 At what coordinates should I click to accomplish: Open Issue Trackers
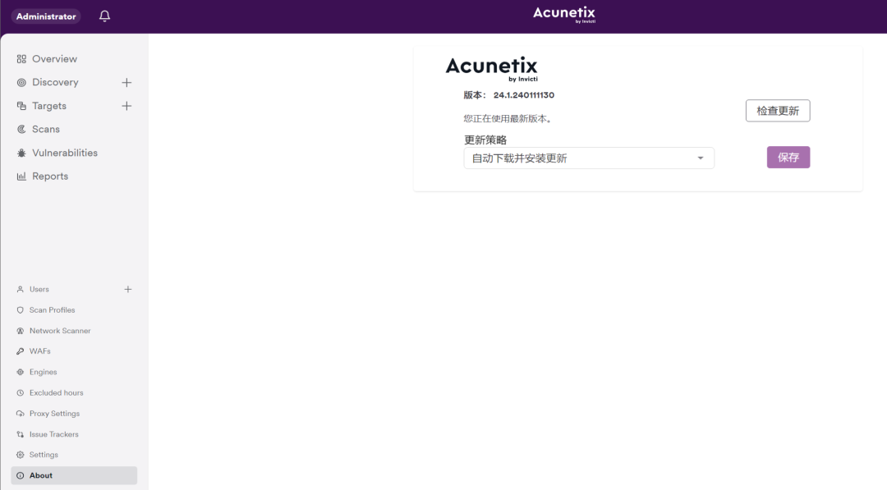(53, 434)
